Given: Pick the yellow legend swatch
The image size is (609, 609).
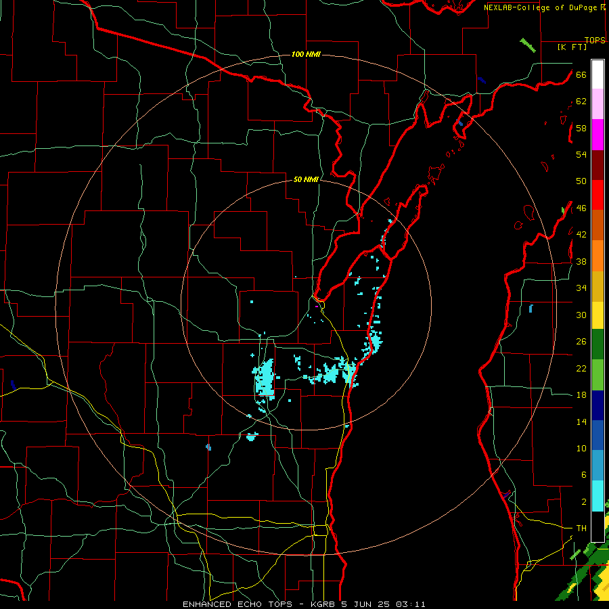Looking at the screenshot, I should [x=597, y=315].
